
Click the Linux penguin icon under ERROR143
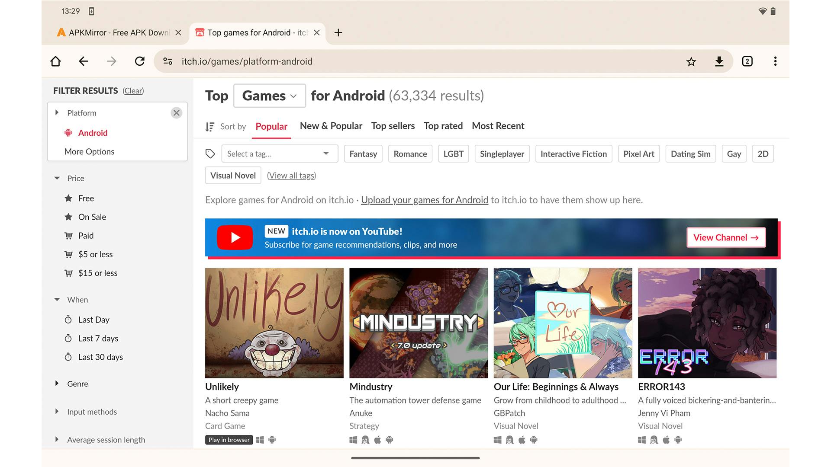(x=654, y=440)
